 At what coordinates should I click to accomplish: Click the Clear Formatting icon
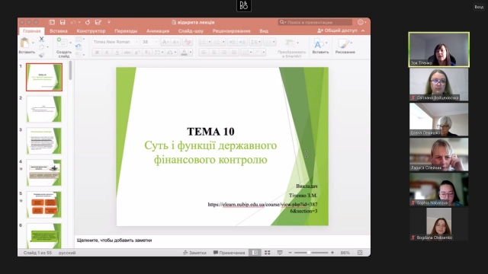[x=188, y=42]
